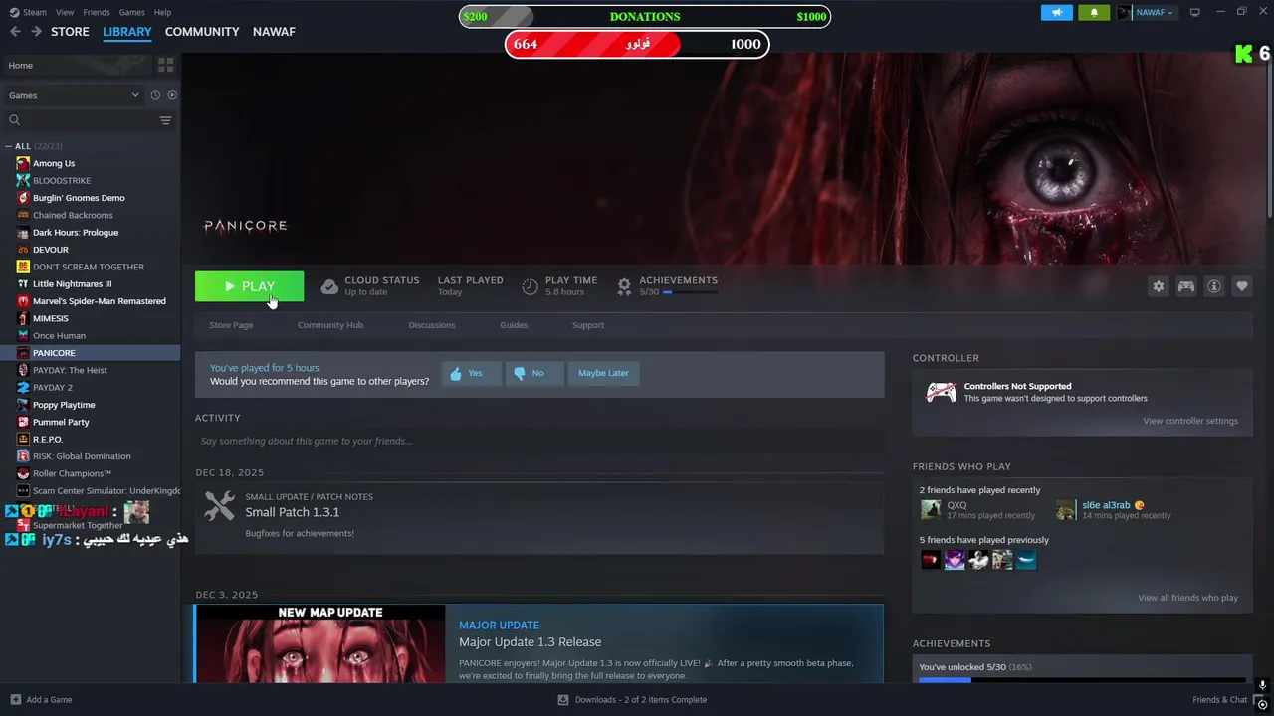This screenshot has height=716, width=1274.
Task: Open the Discussions link
Action: 432,325
